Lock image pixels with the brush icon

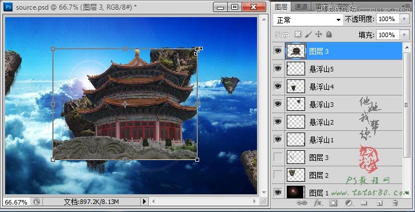coord(309,34)
